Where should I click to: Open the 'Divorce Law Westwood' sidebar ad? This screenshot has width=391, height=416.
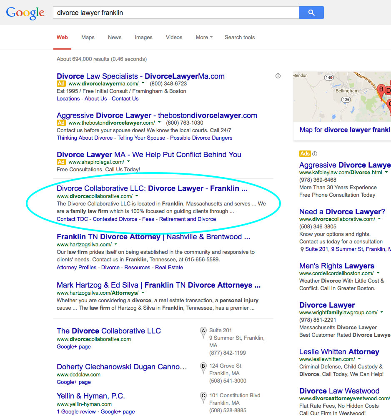pos(339,391)
